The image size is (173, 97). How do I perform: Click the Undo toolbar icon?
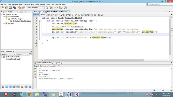click(x=19, y=8)
